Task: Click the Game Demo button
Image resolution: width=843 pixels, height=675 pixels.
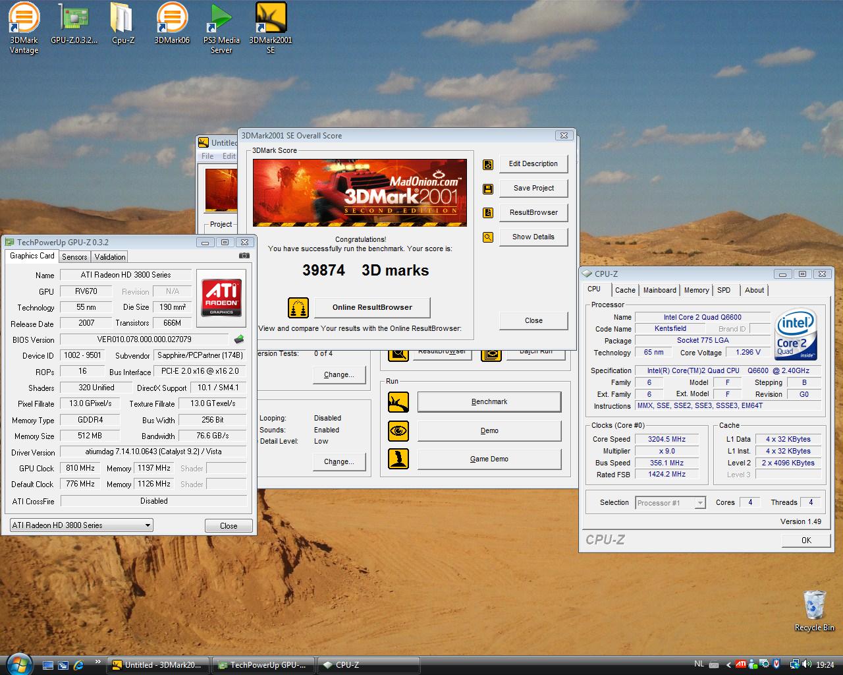Action: (489, 459)
